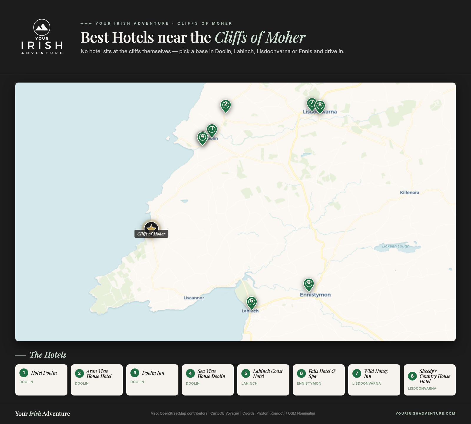Click the number 6 badge on Falls Hotel card
Screen dimensions: 471x424
[x=301, y=373]
